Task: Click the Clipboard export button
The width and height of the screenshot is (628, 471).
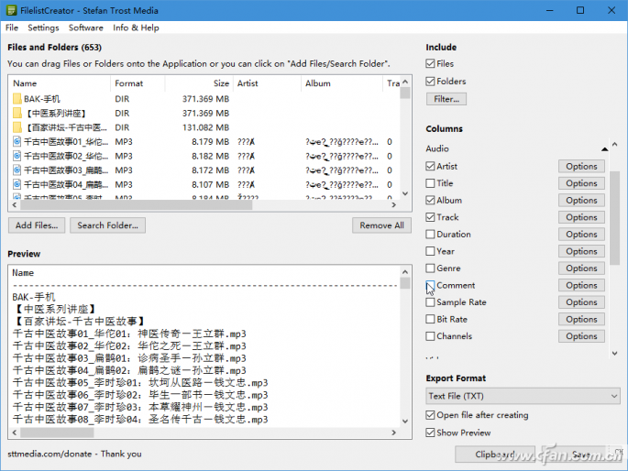Action: 495,455
